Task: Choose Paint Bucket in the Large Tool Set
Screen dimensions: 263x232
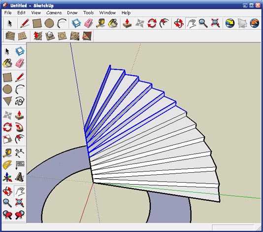Action: point(7,63)
